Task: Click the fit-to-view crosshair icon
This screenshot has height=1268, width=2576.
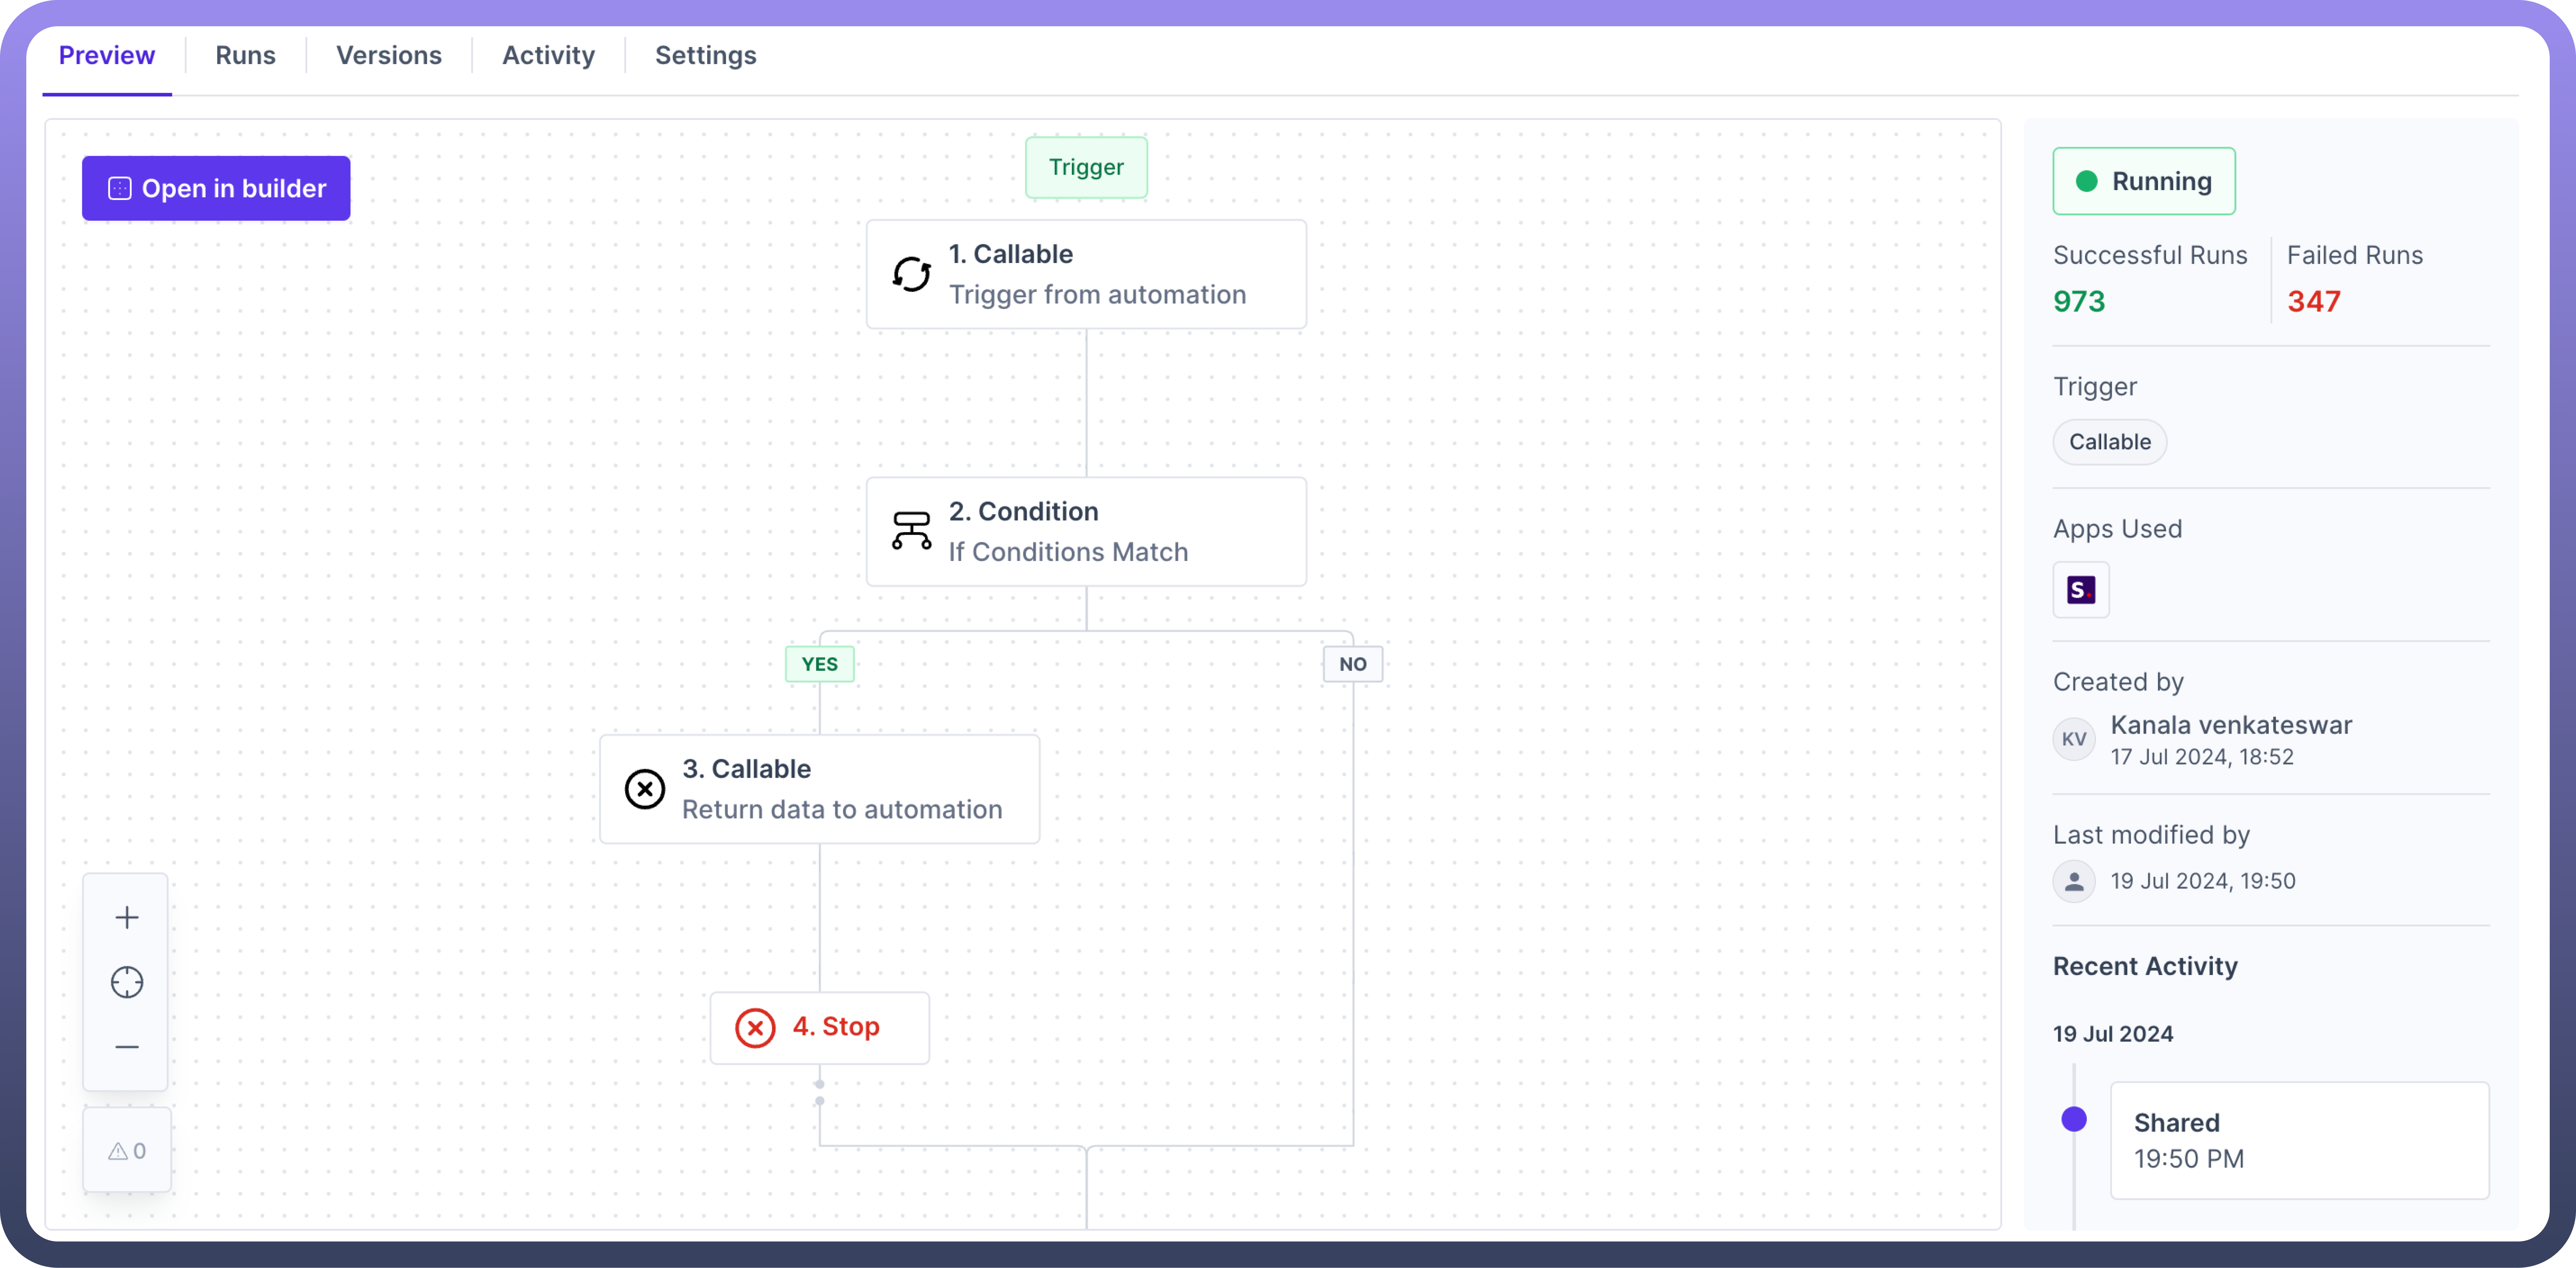Action: (x=127, y=982)
